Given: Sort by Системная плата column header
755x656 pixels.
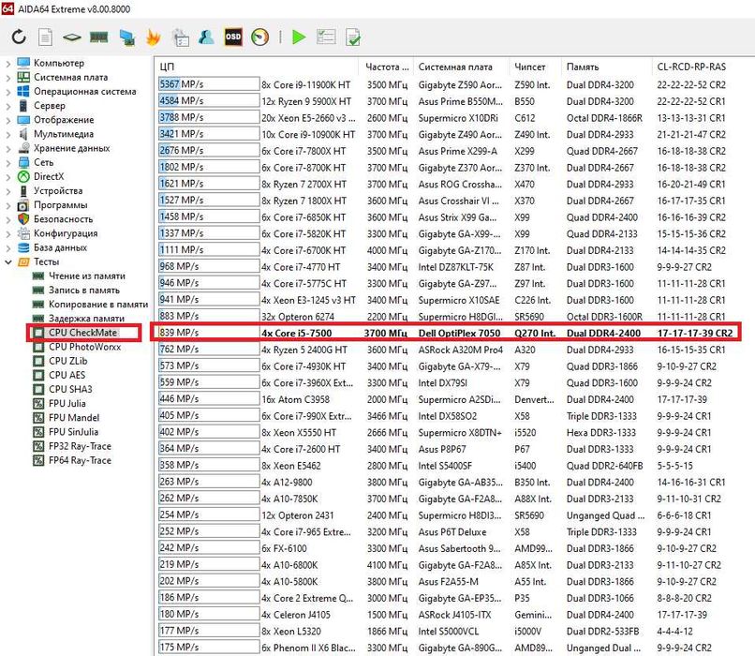Looking at the screenshot, I should [x=461, y=67].
